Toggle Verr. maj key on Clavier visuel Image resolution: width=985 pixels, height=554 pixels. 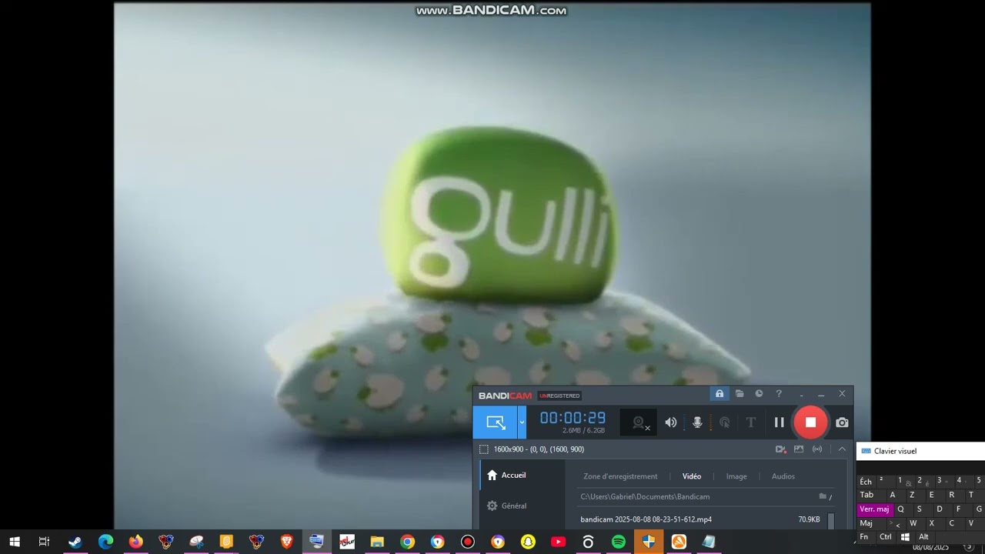[874, 509]
